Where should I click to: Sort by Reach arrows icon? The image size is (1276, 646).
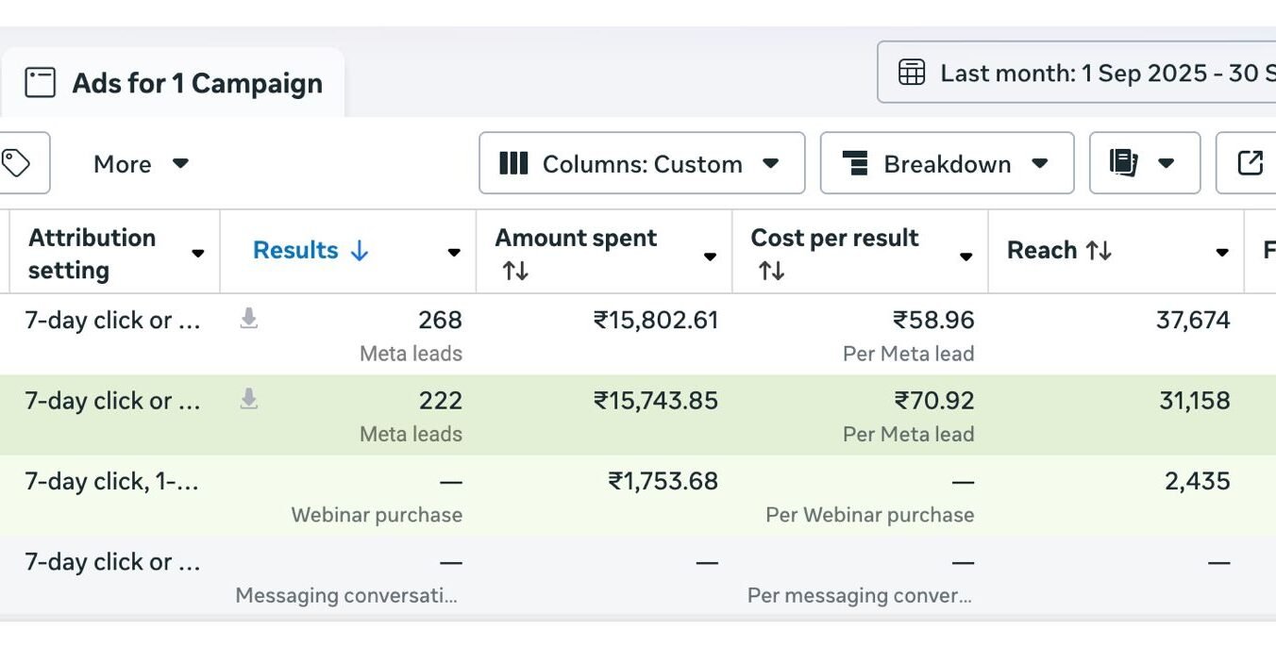(1099, 251)
